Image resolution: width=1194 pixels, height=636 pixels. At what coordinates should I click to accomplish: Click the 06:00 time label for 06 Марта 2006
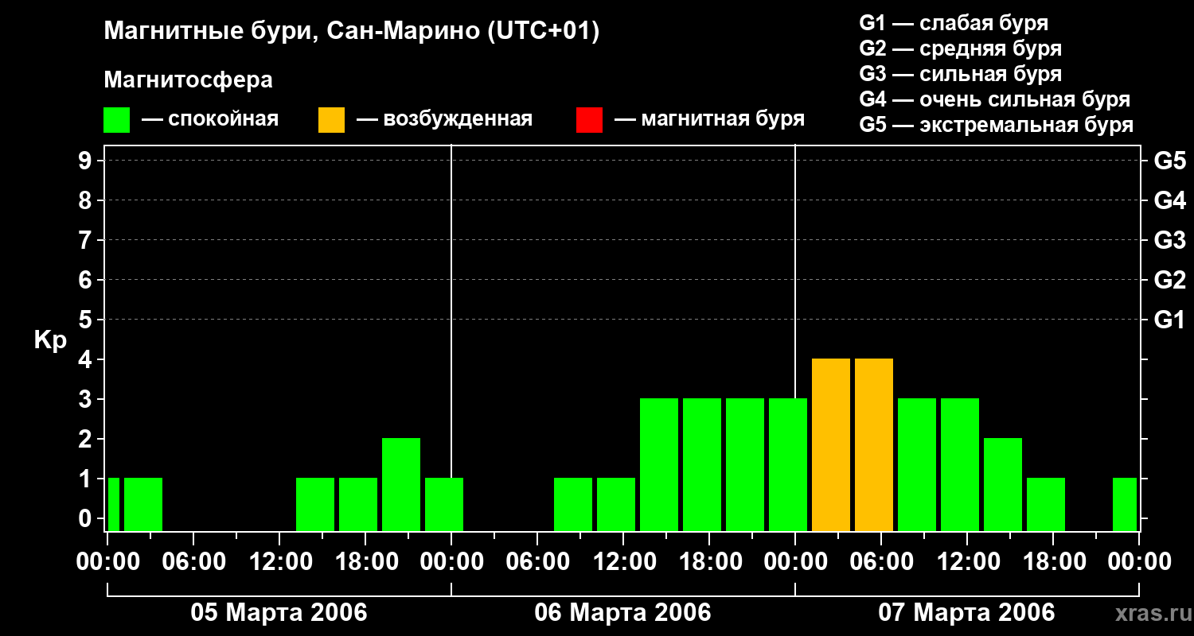[x=537, y=562]
